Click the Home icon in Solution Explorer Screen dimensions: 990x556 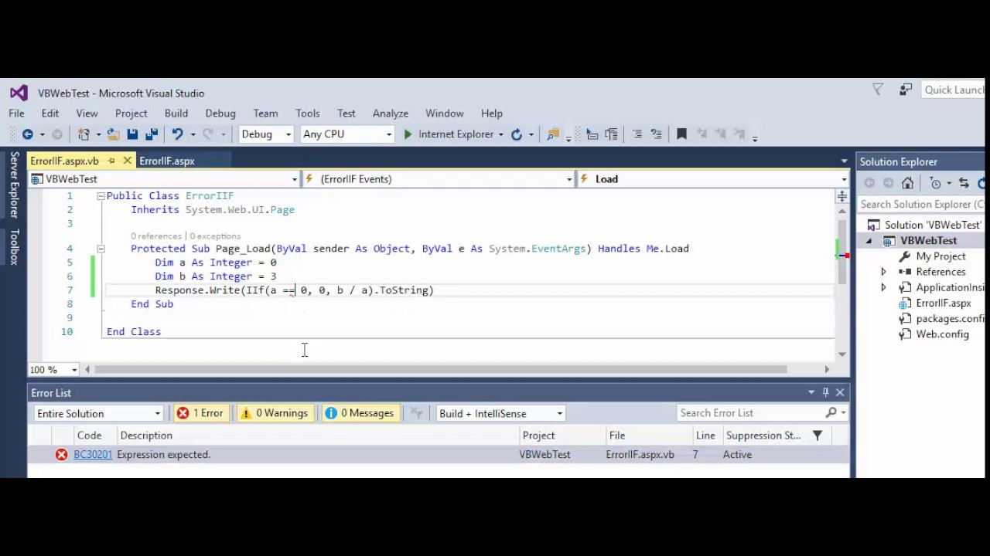(x=907, y=183)
